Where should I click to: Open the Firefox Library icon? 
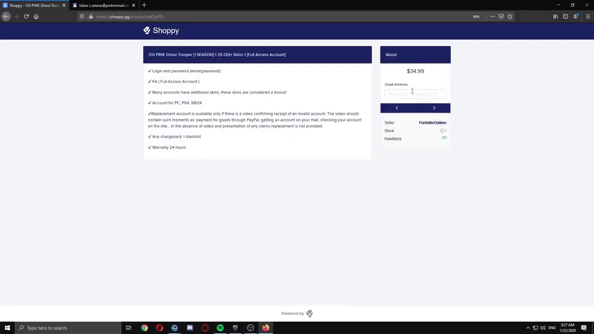555,17
